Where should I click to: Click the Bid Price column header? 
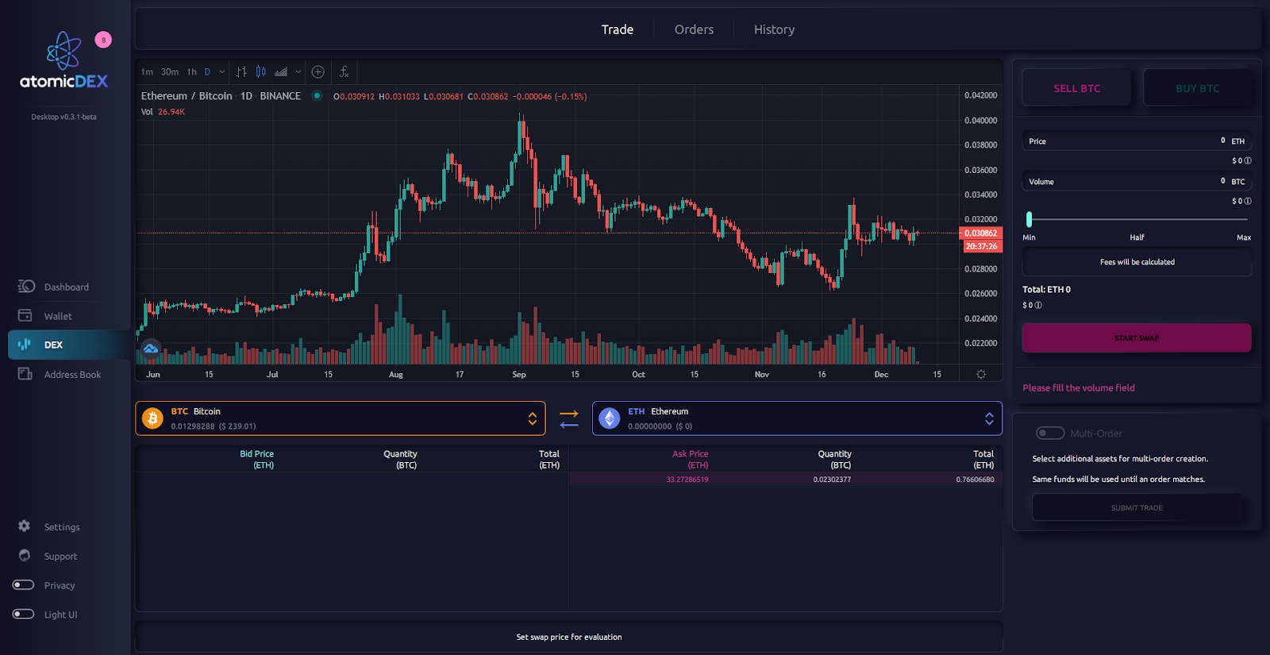[257, 460]
